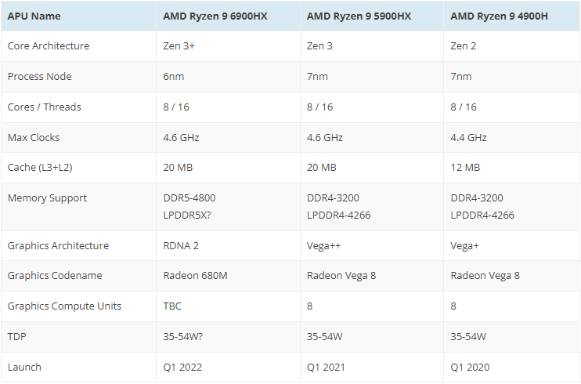Select the 4.4 GHz max clock value
The height and width of the screenshot is (384, 581).
tap(469, 137)
